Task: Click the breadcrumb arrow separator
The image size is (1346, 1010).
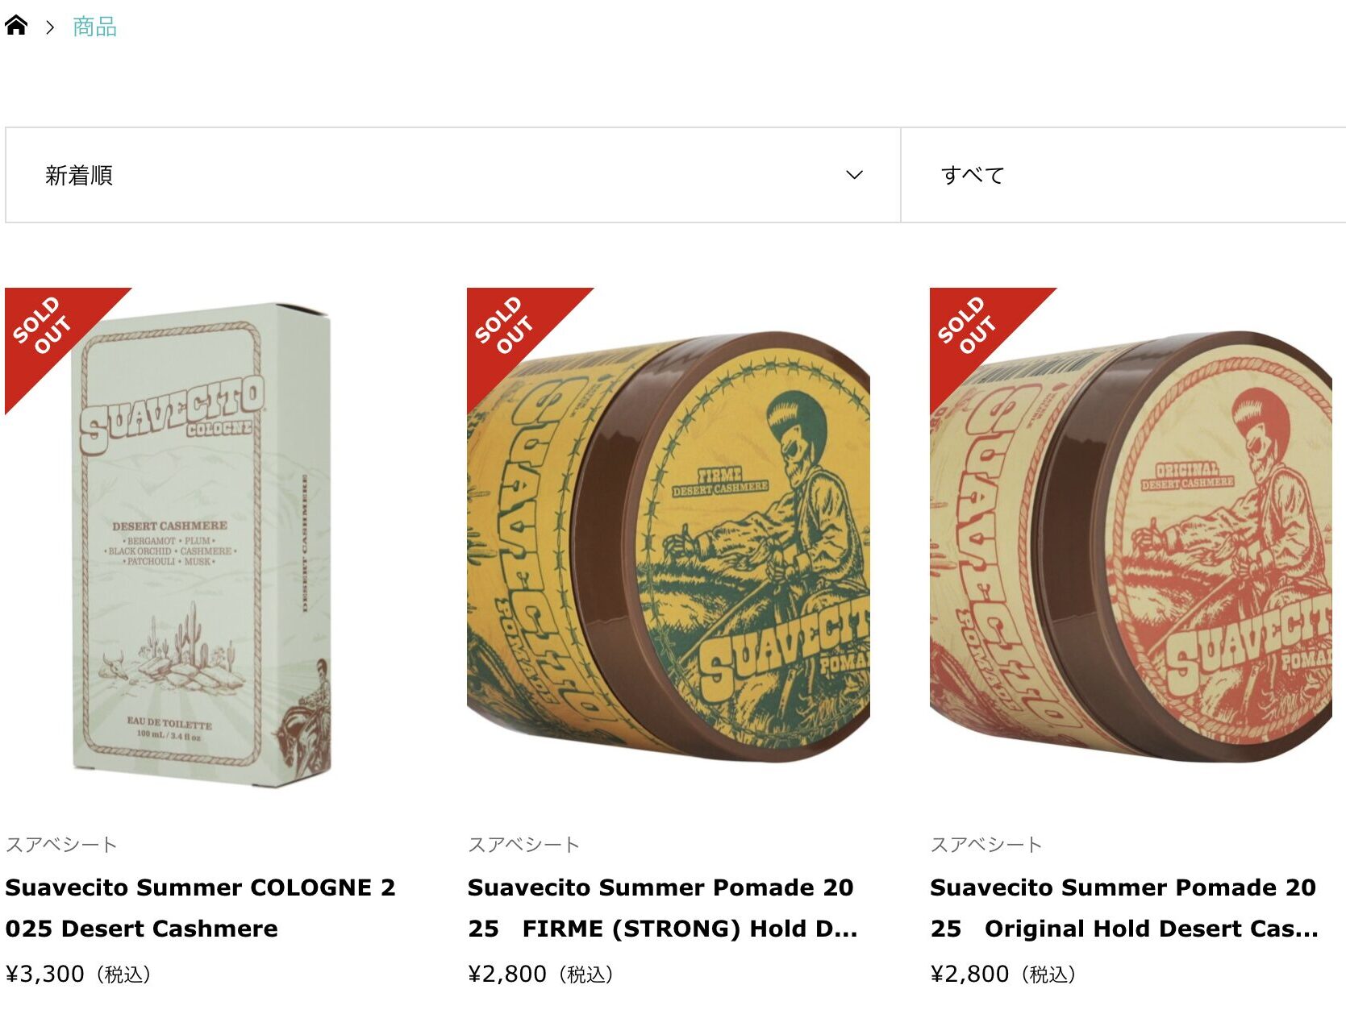Action: 50,27
